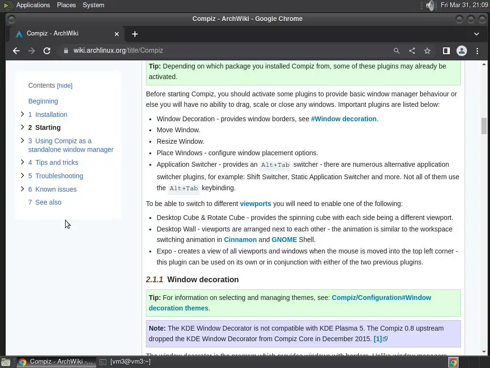Image resolution: width=490 pixels, height=368 pixels.
Task: Open the tab search dropdown chevron
Action: pyautogui.click(x=477, y=34)
